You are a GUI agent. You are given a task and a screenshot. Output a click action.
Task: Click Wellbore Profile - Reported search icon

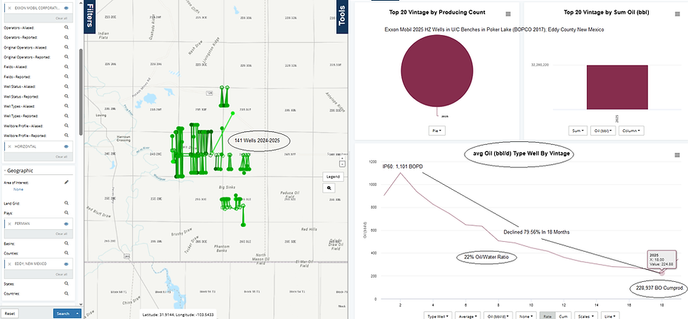coord(67,136)
